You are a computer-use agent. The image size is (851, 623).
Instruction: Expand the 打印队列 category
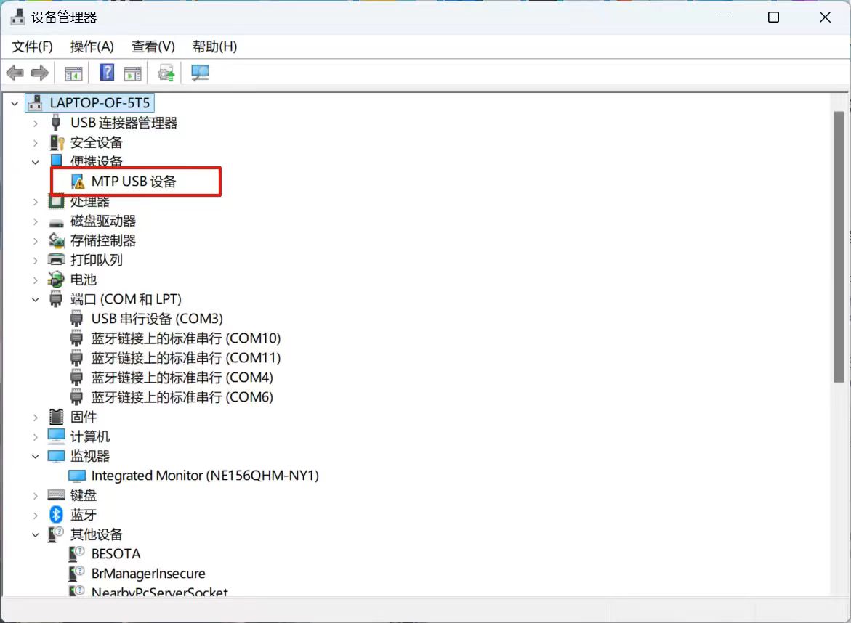36,260
